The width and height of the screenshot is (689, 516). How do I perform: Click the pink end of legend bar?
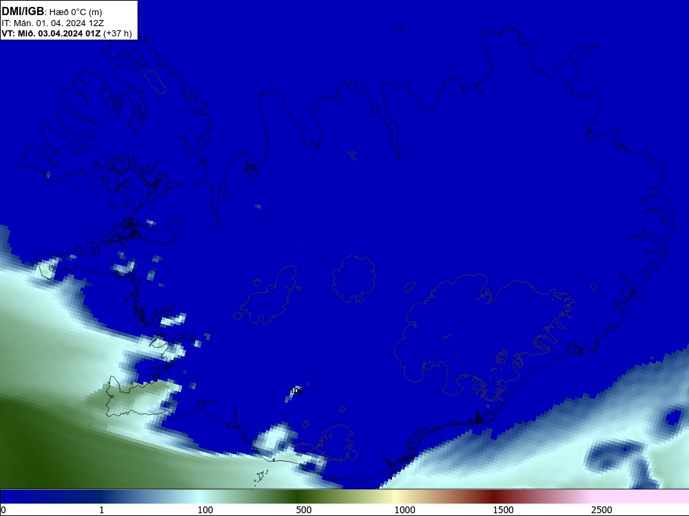click(641, 497)
